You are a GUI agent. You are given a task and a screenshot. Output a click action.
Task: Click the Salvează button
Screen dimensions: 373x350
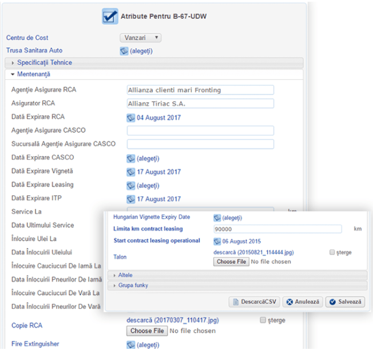346,301
